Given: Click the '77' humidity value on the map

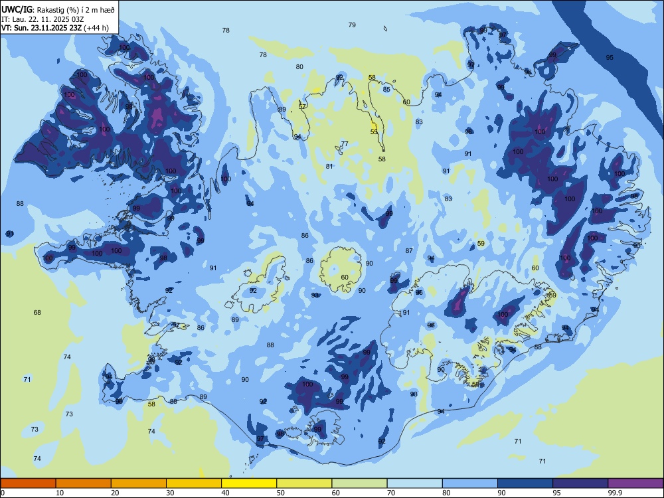Looking at the screenshot, I should [x=345, y=143].
